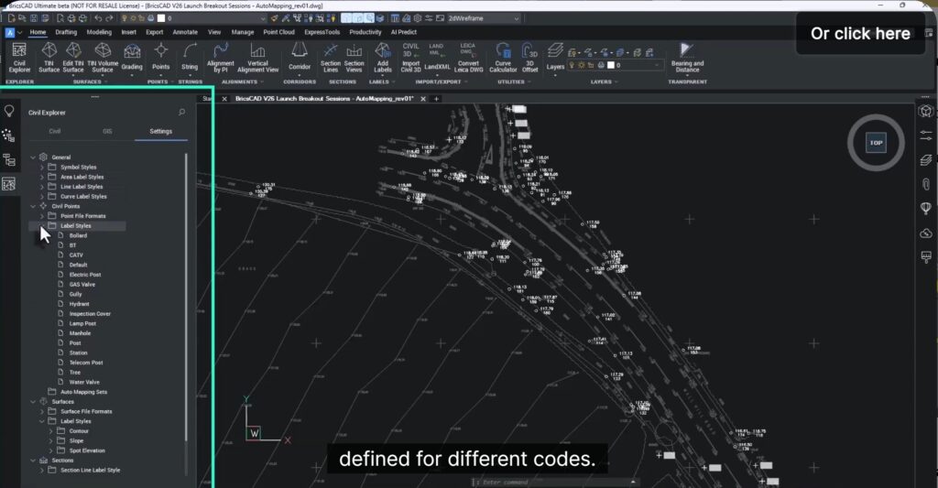Select the Hydrant label style
Screen dimensions: 938x488
pyautogui.click(x=79, y=304)
